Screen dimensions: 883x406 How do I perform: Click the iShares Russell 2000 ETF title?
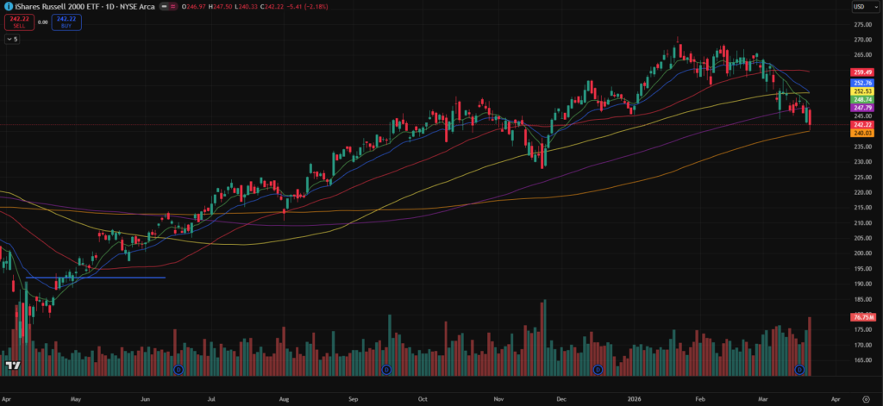click(53, 8)
